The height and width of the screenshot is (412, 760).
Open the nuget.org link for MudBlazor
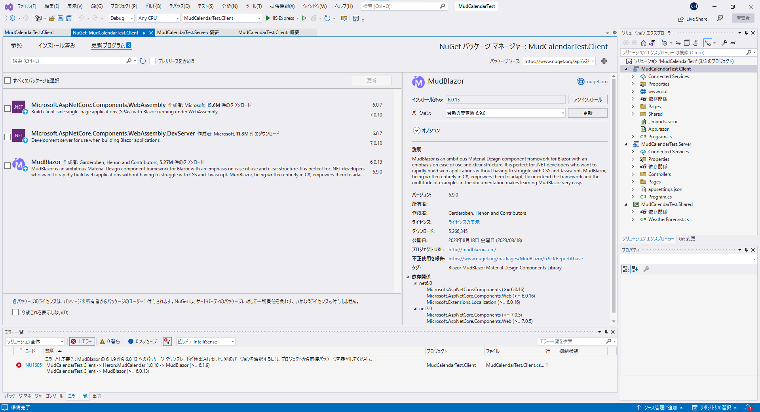[x=597, y=82]
